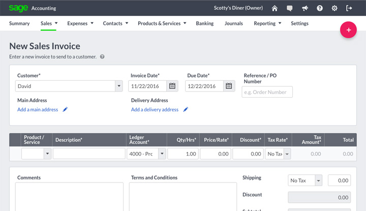Open Invoice Date calendar picker
366x211 pixels.
coord(172,86)
